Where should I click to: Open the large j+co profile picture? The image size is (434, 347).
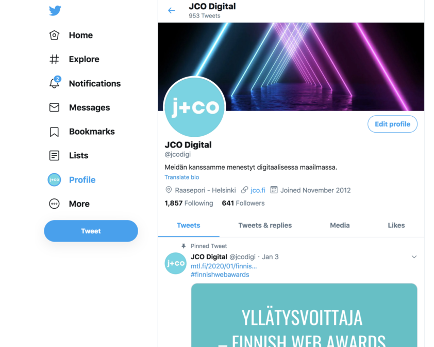(195, 107)
